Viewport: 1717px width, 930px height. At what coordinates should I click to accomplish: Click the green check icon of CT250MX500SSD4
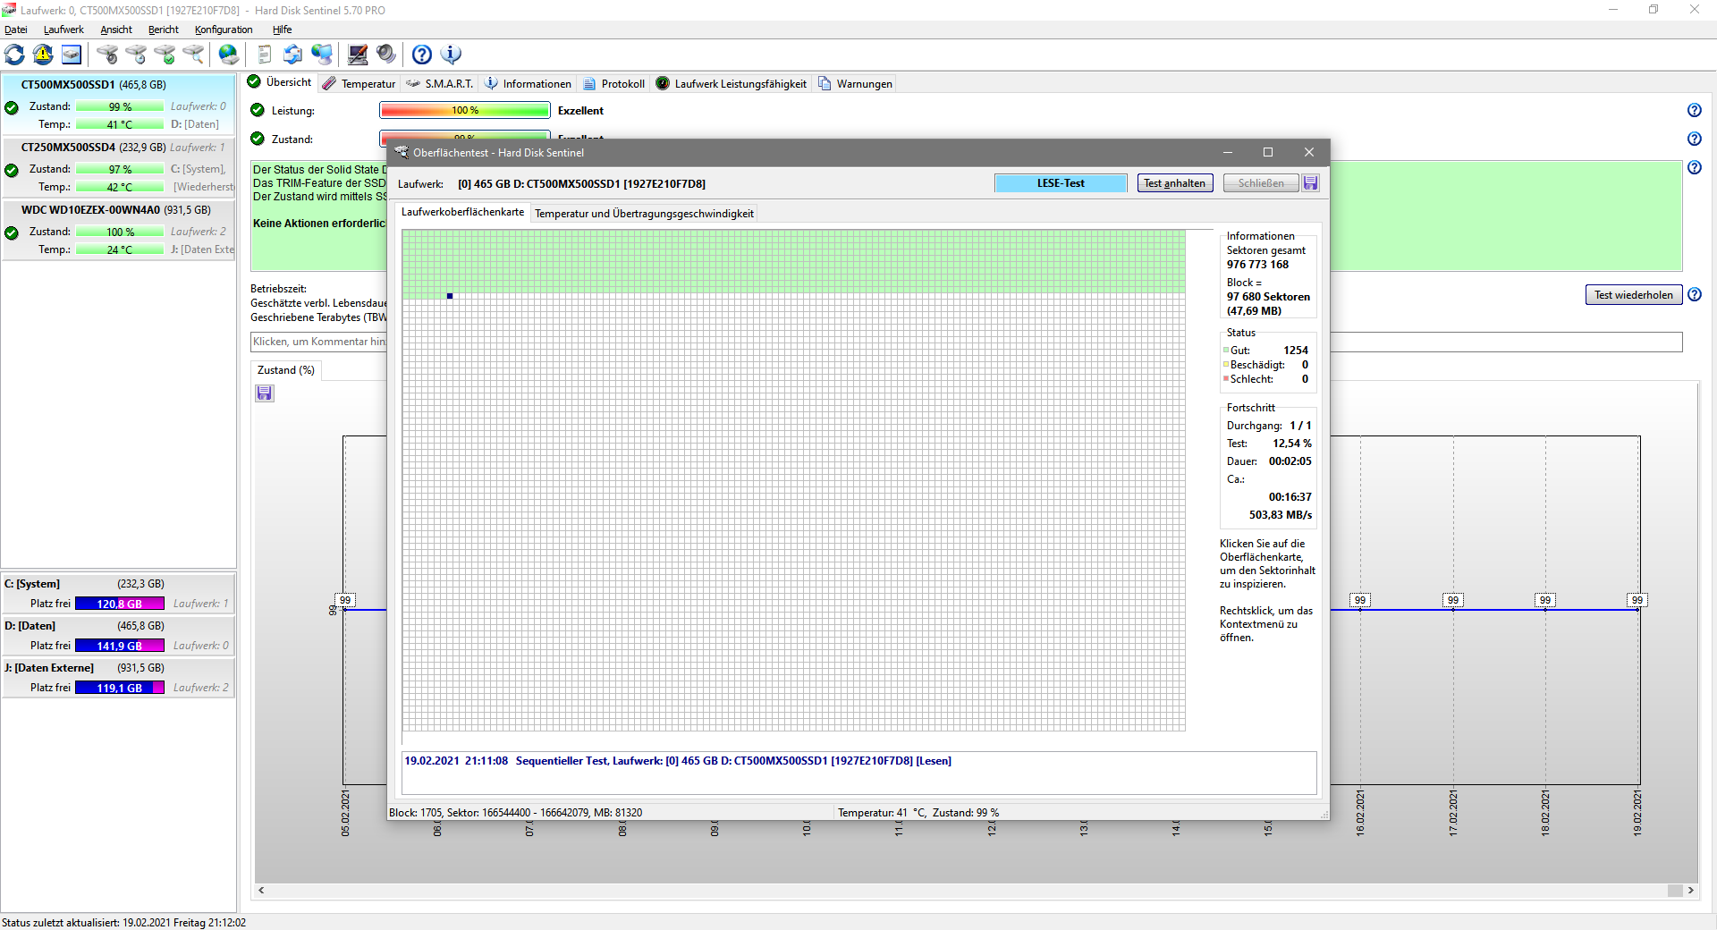click(x=12, y=170)
